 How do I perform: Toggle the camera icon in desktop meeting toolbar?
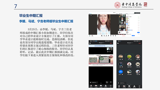[92, 35]
